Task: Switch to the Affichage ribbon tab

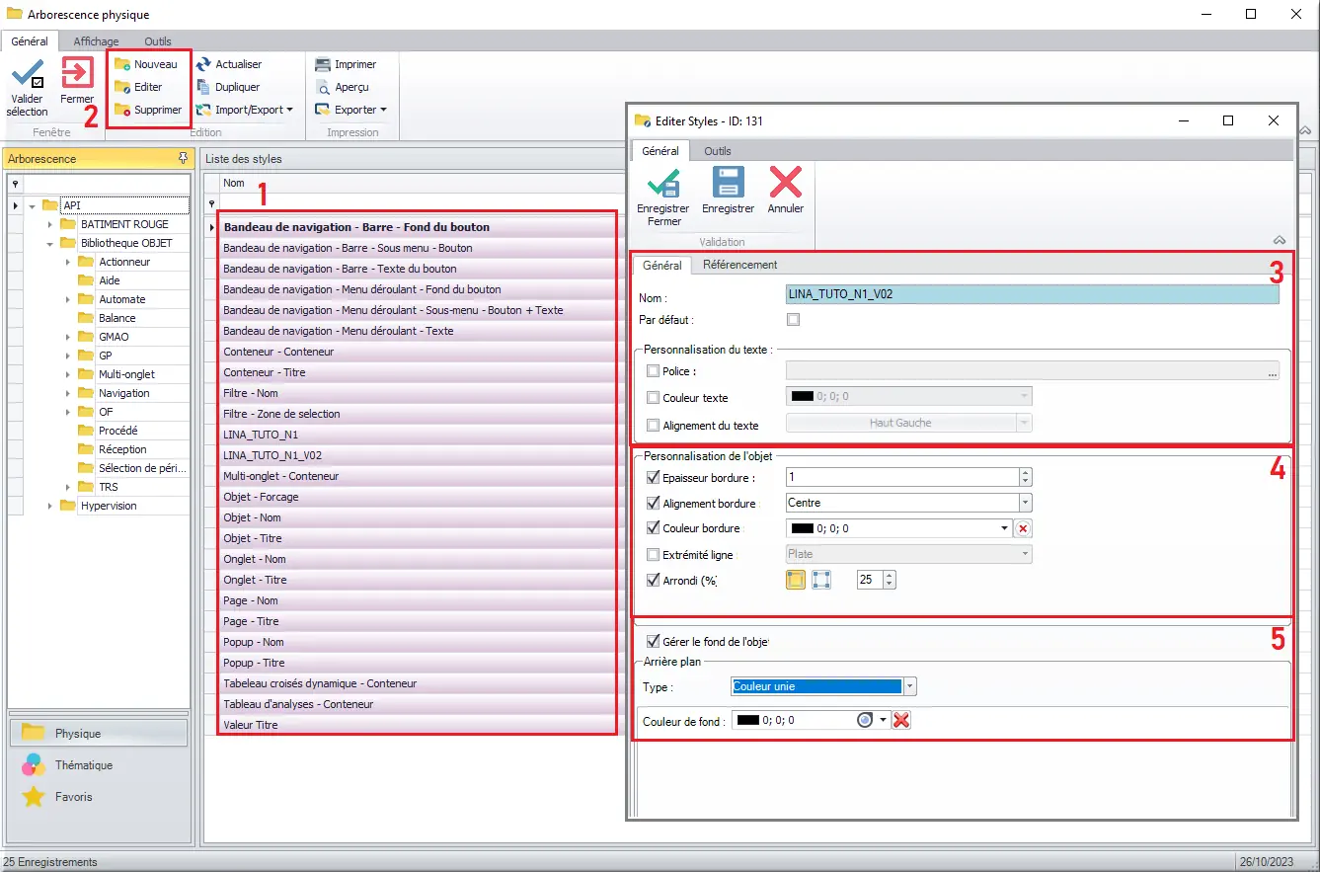Action: (x=96, y=41)
